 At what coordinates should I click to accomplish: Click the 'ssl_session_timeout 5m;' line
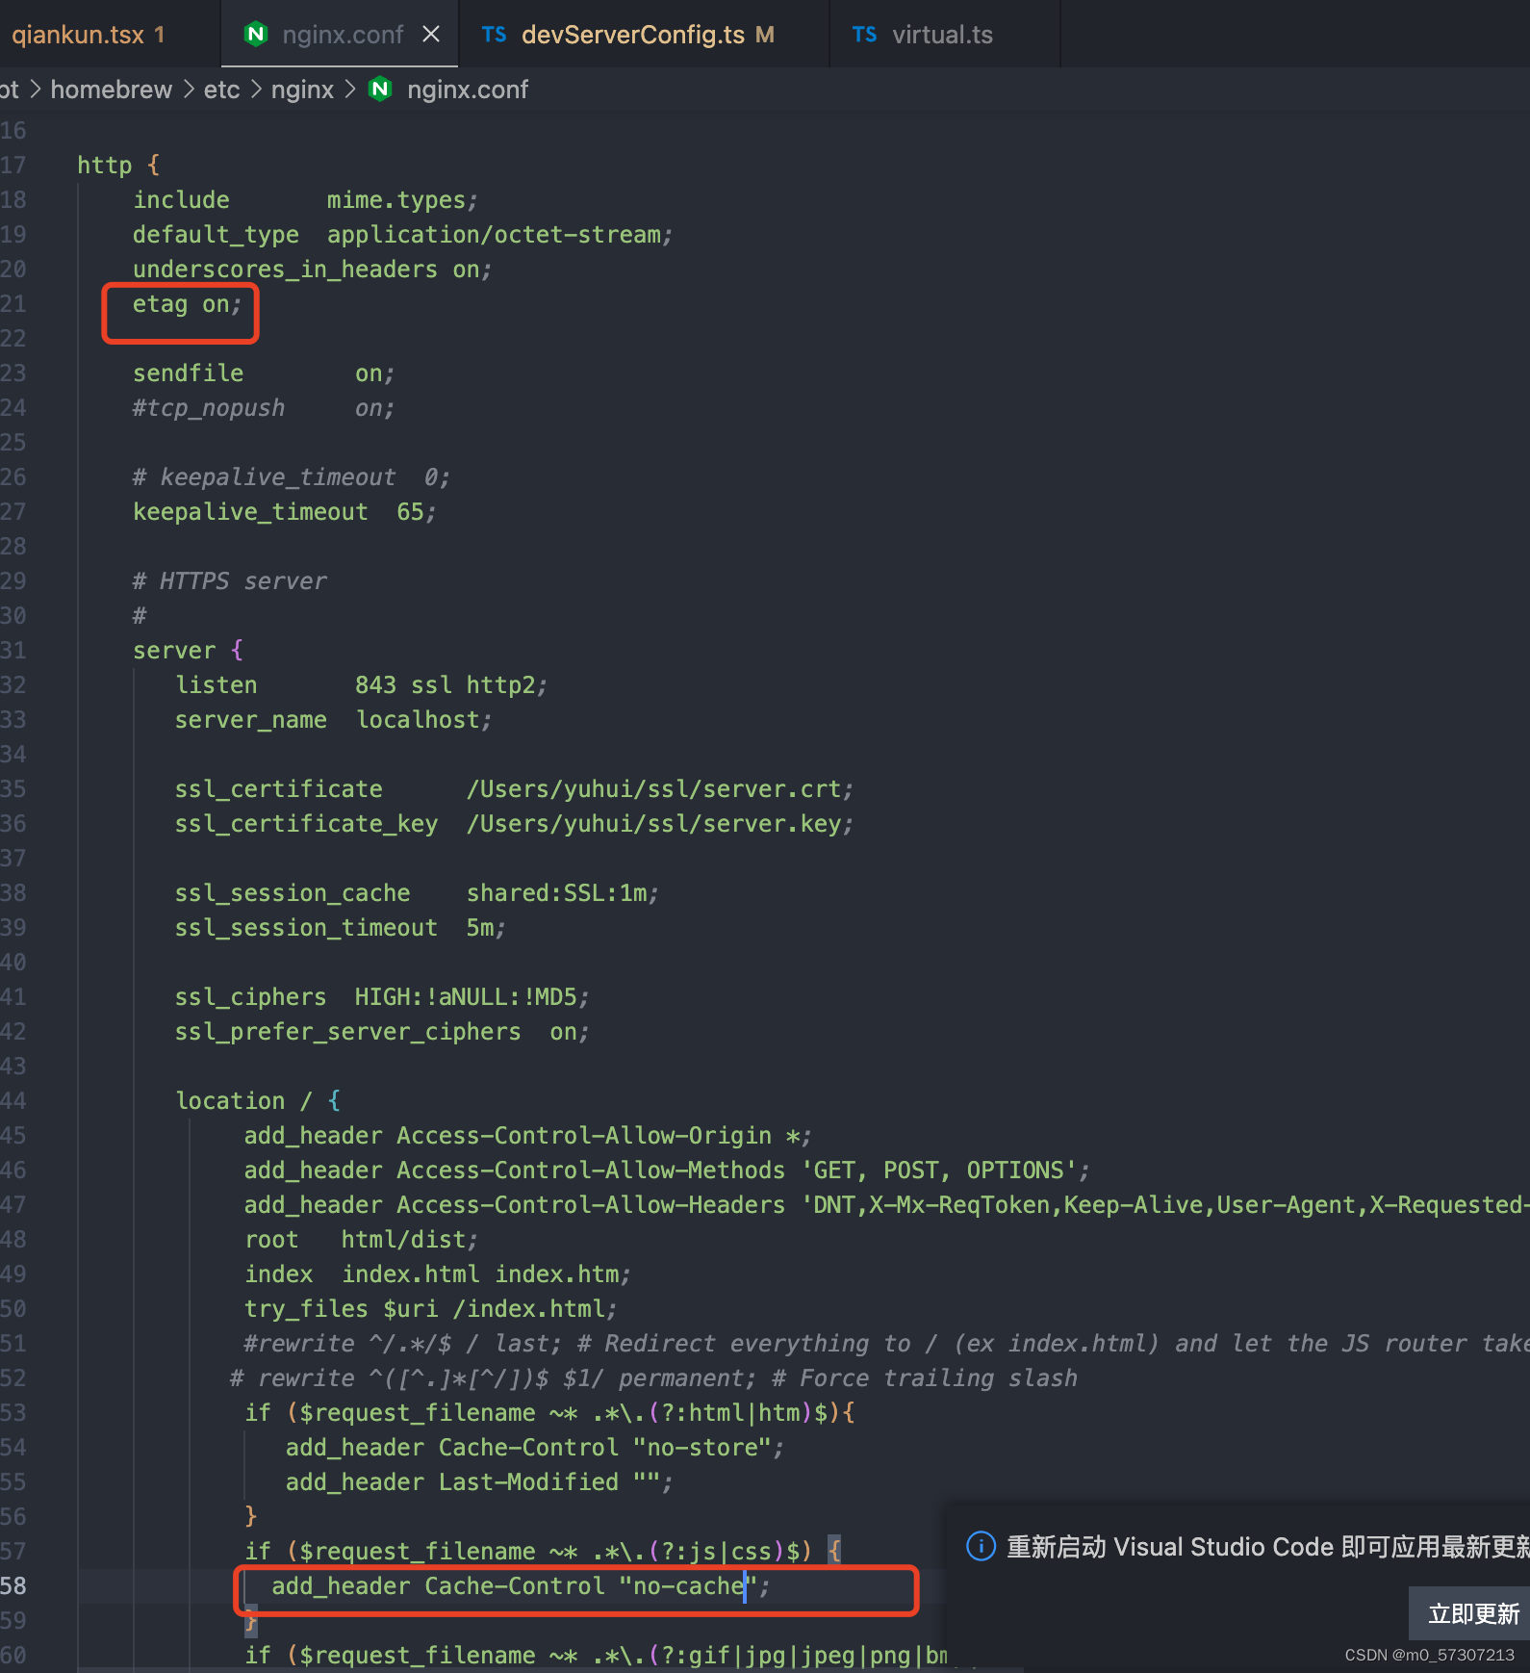point(340,928)
